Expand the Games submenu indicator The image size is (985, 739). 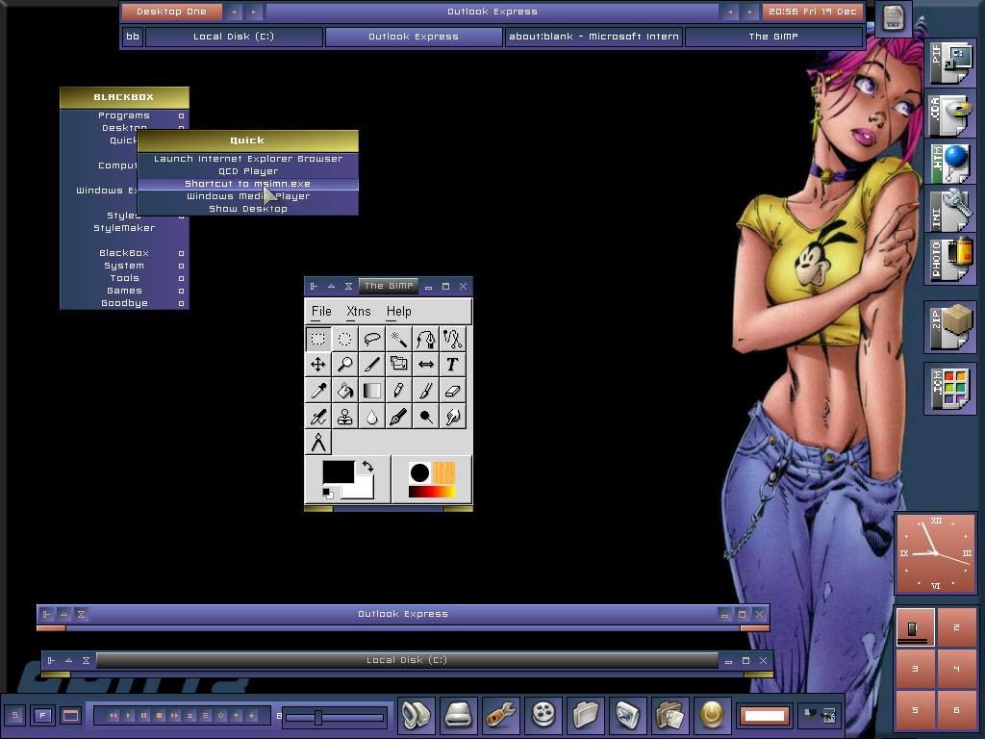(181, 291)
